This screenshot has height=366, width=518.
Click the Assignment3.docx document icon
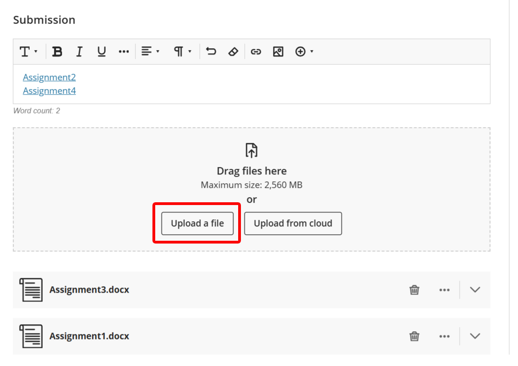click(31, 290)
